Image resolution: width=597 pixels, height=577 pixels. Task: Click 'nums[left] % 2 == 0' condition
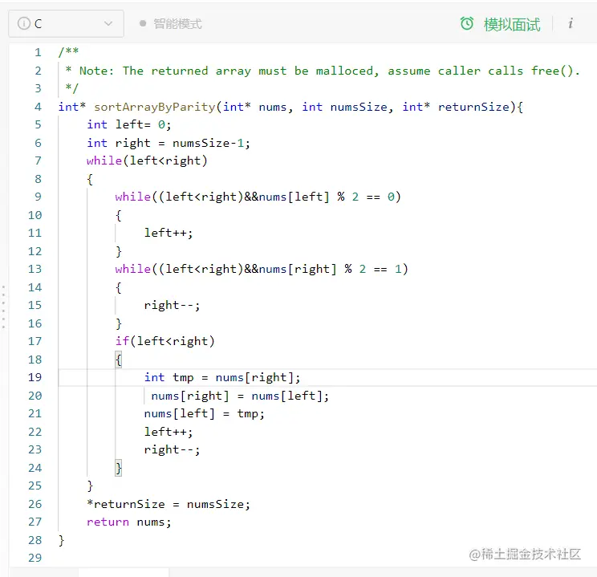pos(327,197)
